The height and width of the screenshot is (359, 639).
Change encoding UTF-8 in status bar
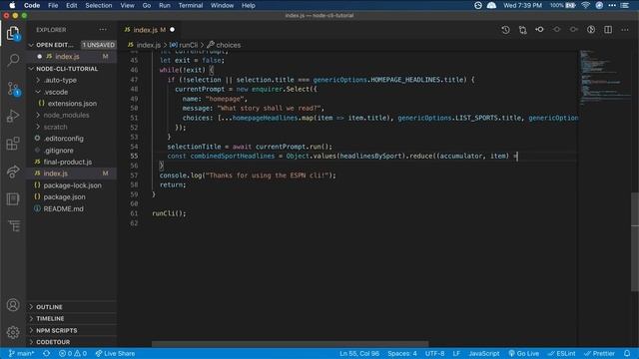coord(435,353)
